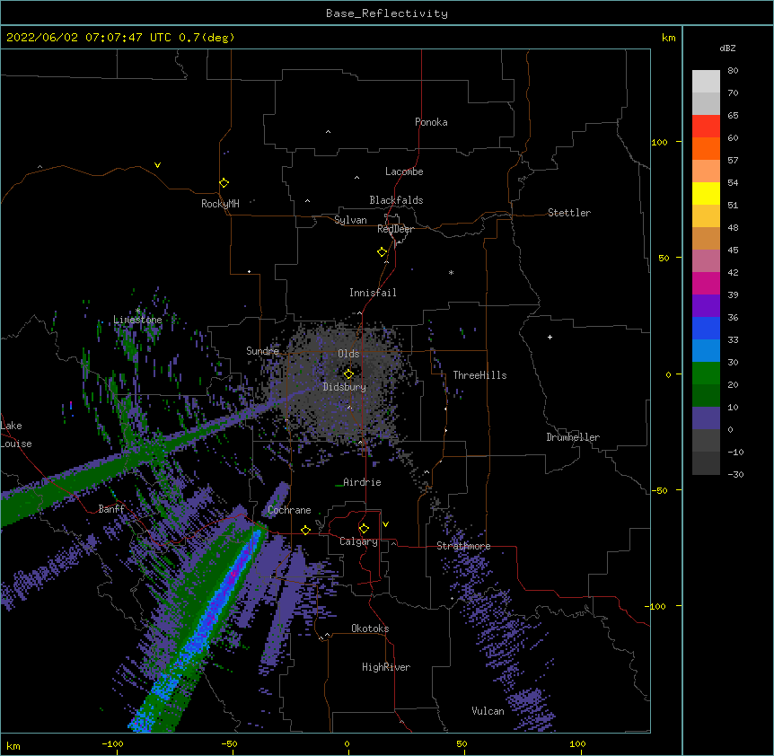Click the white caret marker west of Ponoka

coord(329,132)
